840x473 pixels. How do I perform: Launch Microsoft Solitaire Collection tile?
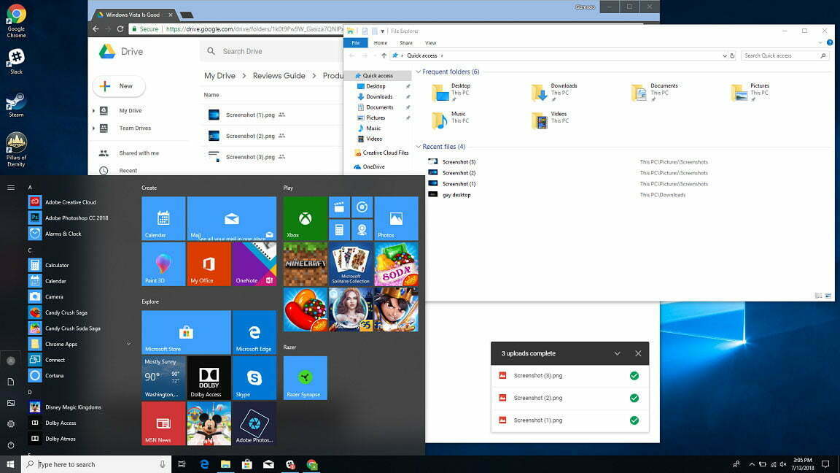coord(350,264)
